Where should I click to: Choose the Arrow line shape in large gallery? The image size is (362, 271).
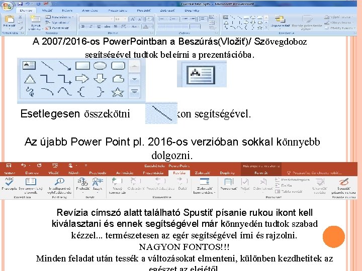[65, 66]
